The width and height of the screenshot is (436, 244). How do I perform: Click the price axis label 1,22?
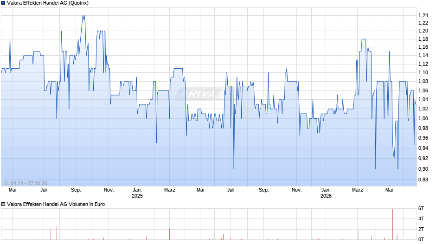click(x=423, y=23)
